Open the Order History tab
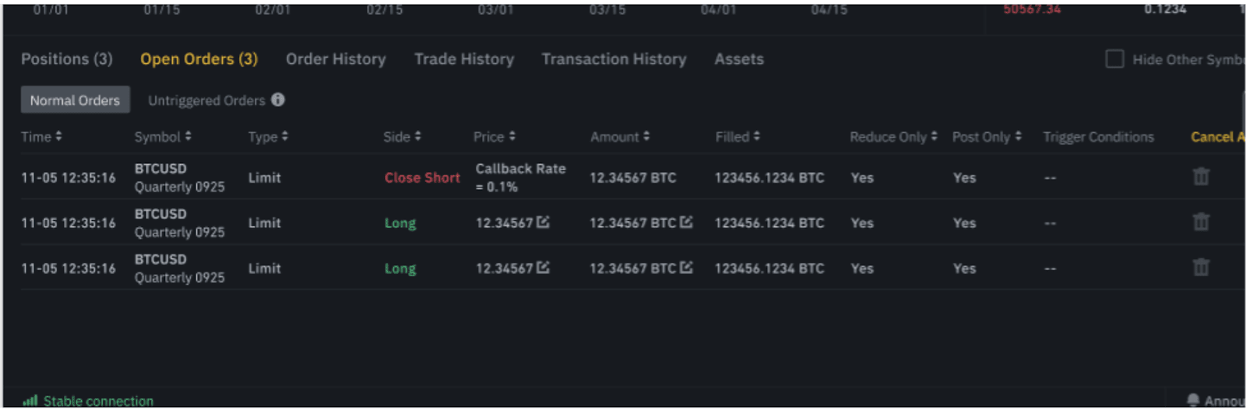The image size is (1246, 410). click(336, 59)
